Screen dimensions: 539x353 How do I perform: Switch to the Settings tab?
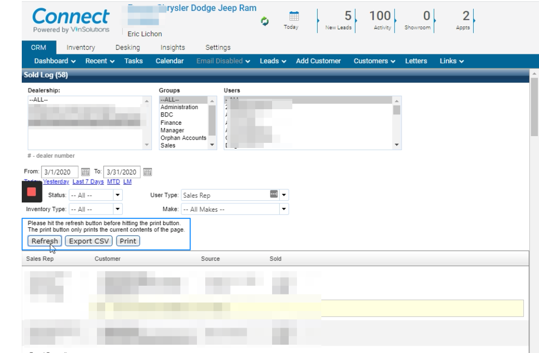point(218,48)
